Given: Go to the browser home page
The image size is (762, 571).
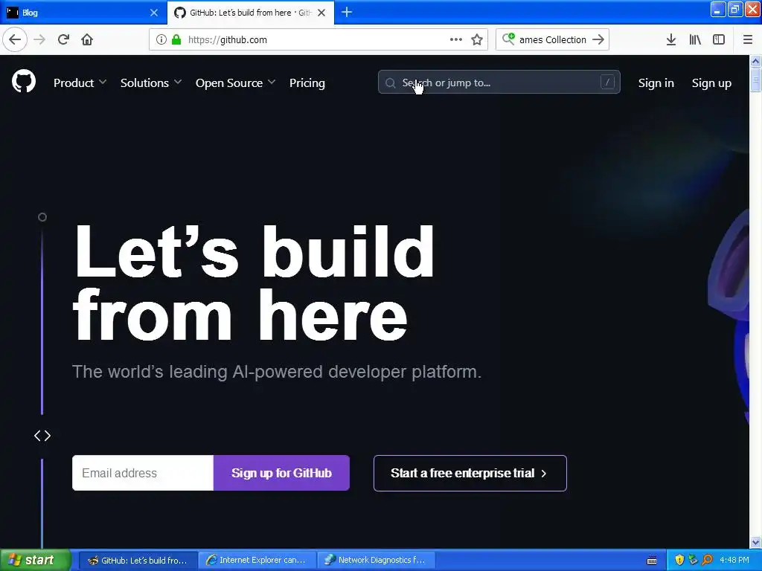Looking at the screenshot, I should point(87,39).
